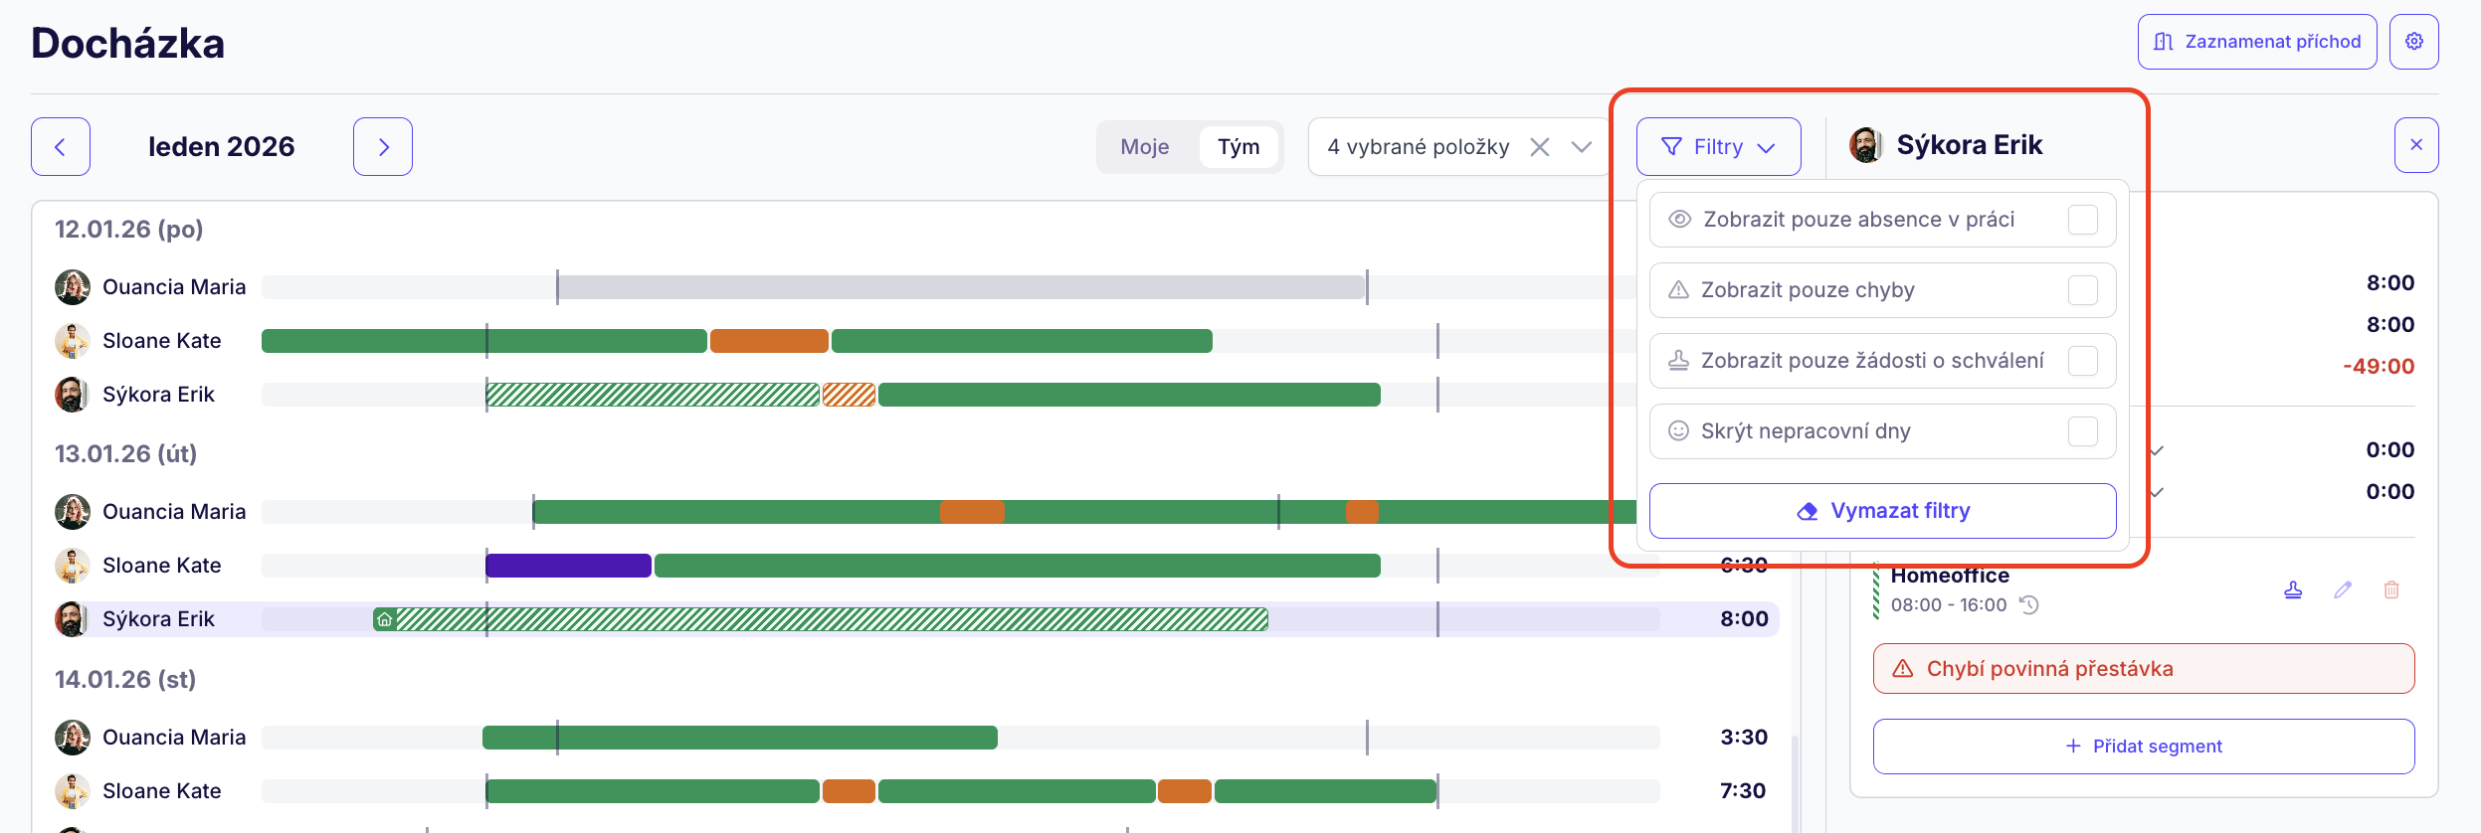2481x833 pixels.
Task: Click Sloane Kate's purple segment on 13.01.26
Action: pyautogui.click(x=568, y=566)
